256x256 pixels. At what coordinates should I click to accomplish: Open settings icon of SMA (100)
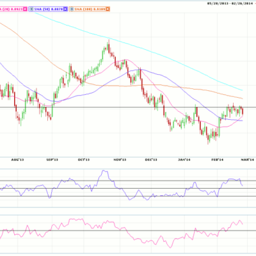(72, 9)
